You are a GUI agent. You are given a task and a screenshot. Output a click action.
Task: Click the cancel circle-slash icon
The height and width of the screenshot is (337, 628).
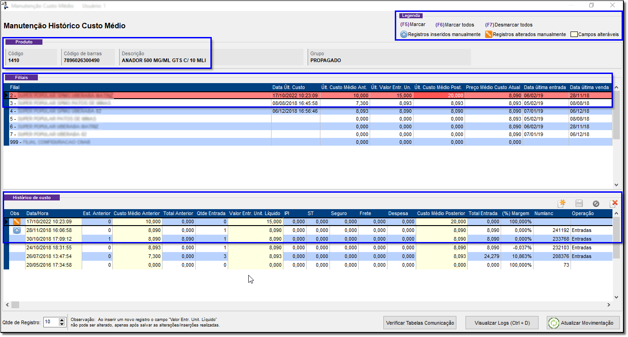[x=596, y=204]
